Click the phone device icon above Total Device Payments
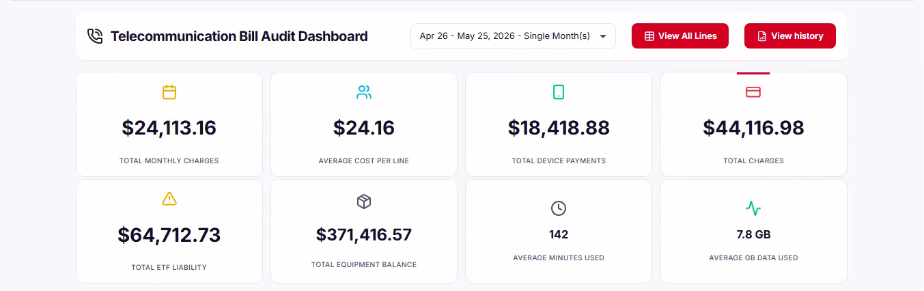Viewport: 924px width, 291px height. tap(559, 92)
